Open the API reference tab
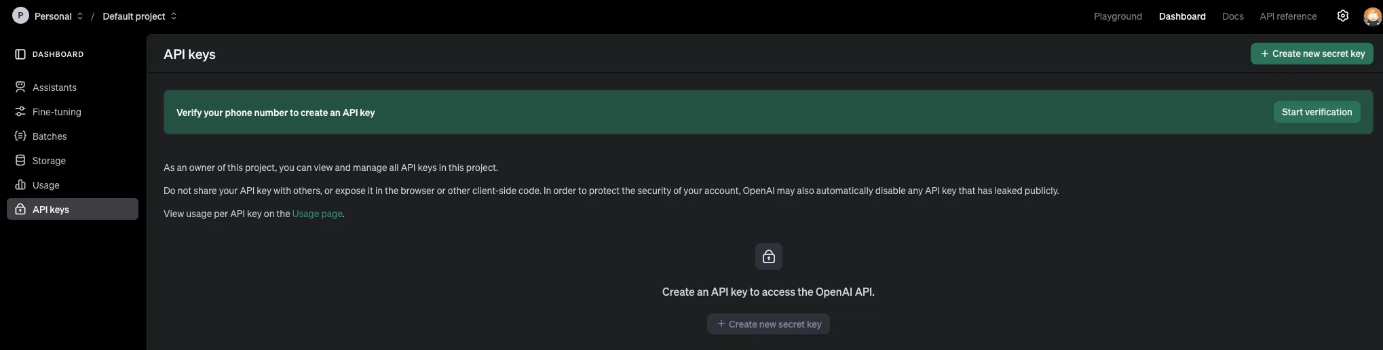1383x350 pixels. (1288, 16)
